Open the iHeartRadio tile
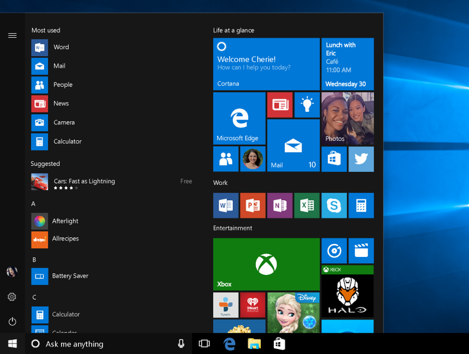 point(252,305)
